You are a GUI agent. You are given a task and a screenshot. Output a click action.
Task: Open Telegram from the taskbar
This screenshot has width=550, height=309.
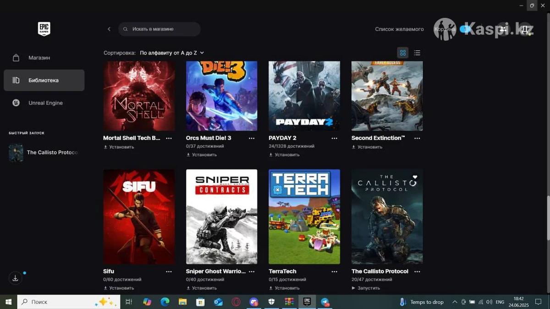(x=325, y=302)
